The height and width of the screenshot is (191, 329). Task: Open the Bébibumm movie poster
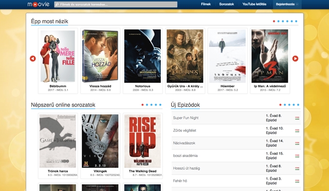58,56
